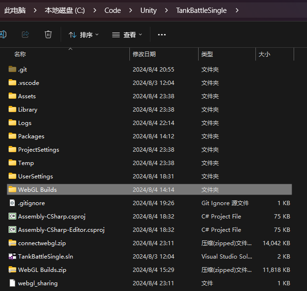This screenshot has width=307, height=291.
Task: Click 此电脑 in the address breadcrumb
Action: pos(15,10)
